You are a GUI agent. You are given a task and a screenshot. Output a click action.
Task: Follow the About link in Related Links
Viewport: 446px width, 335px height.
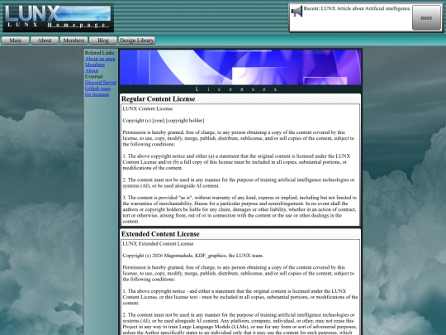click(x=92, y=70)
